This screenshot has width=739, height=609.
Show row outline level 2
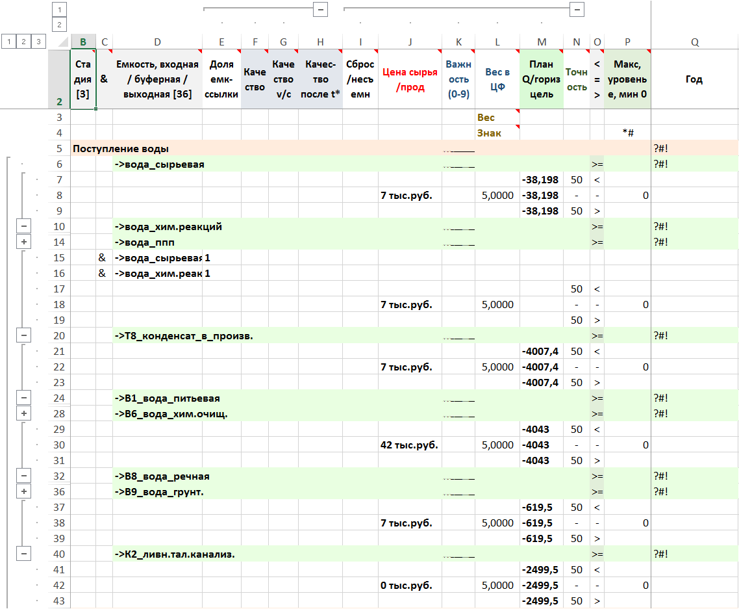coord(23,42)
